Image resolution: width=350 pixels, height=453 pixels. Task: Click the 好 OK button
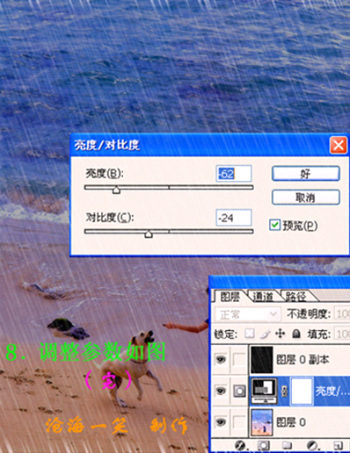[x=306, y=174]
